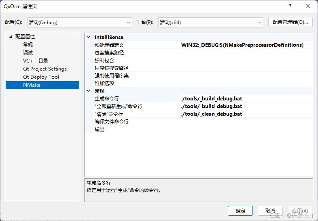318x221 pixels.
Task: Click the 配置管理器(O)... button
Action: 290,22
